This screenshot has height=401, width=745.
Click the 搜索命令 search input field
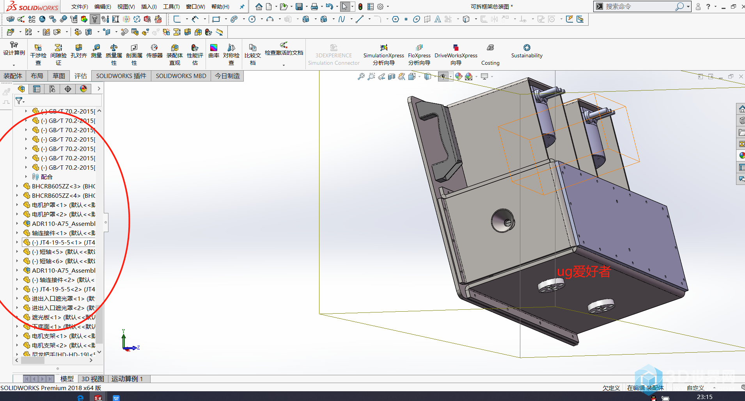[x=639, y=7]
